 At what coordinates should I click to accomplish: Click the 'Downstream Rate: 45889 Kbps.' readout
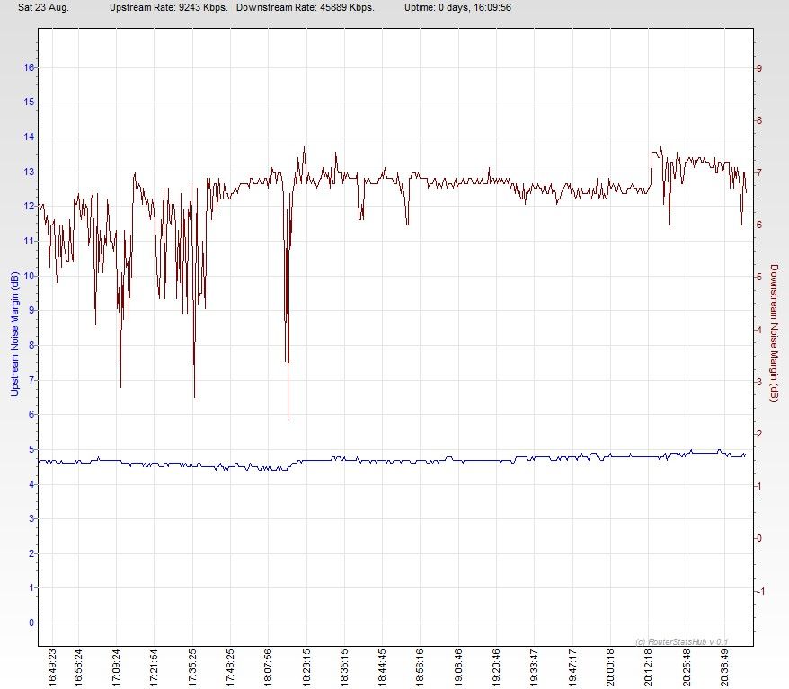[x=306, y=7]
